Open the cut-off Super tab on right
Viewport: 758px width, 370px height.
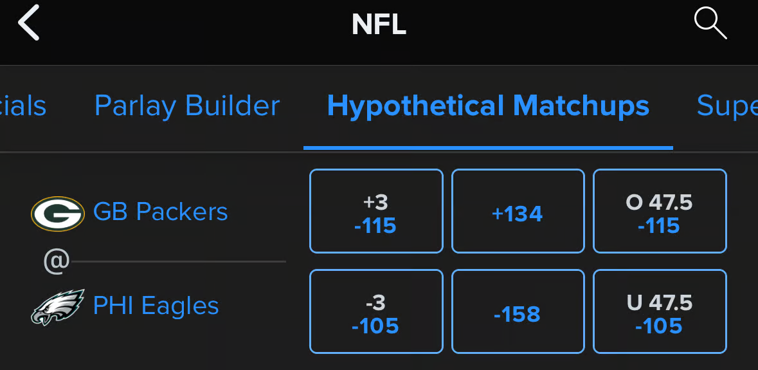coord(726,106)
